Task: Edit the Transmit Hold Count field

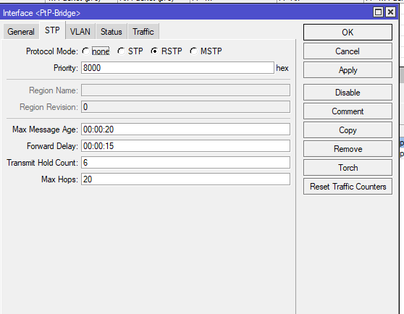Action: coord(185,163)
